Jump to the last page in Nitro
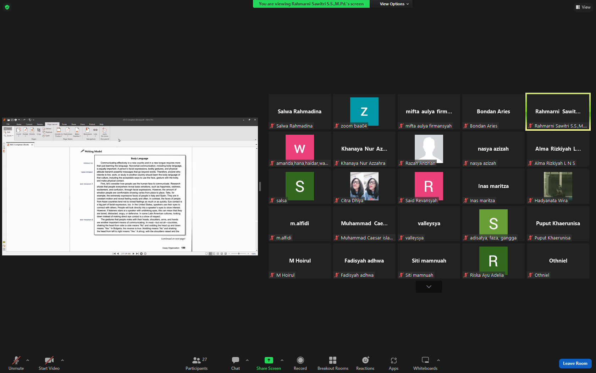Viewport: 596px width, 373px height. [137, 254]
